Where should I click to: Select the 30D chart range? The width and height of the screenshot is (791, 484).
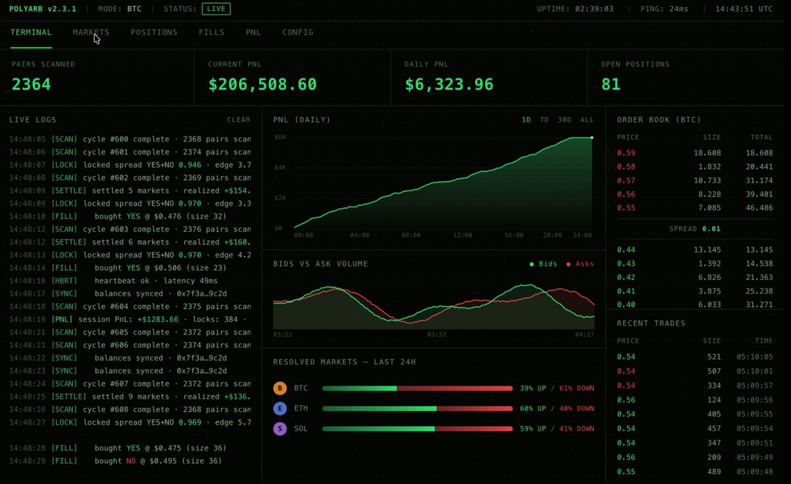[564, 120]
